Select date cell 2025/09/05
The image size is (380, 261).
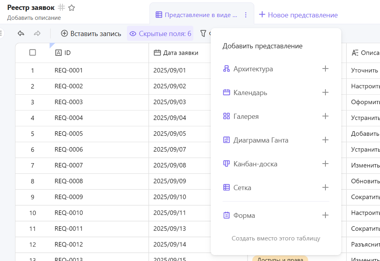[x=180, y=134]
